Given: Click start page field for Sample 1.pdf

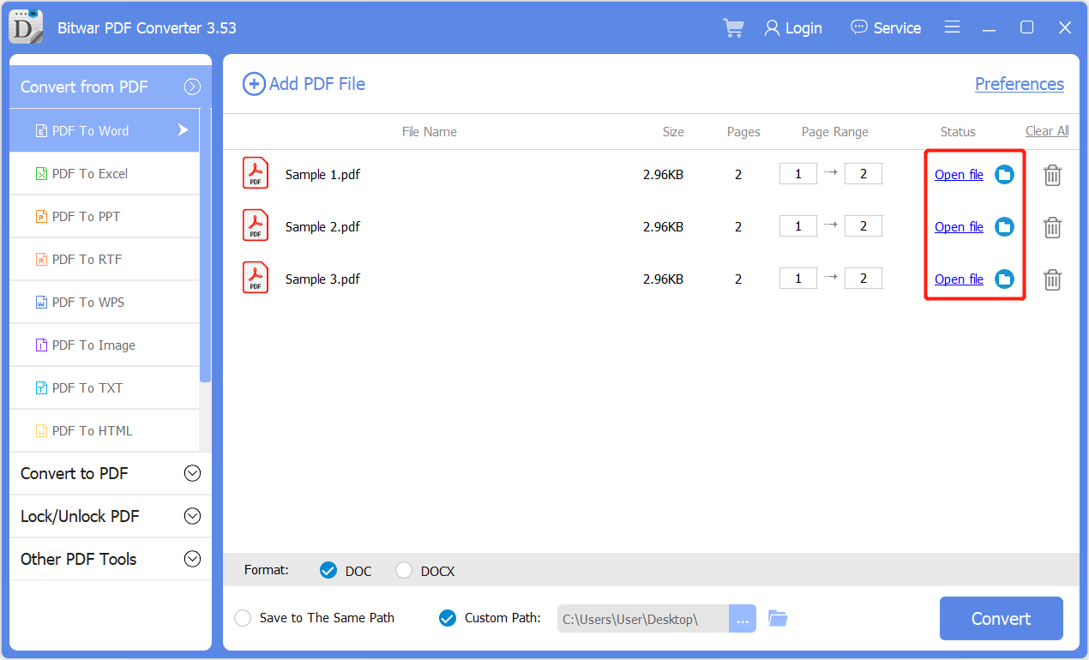Looking at the screenshot, I should [797, 175].
